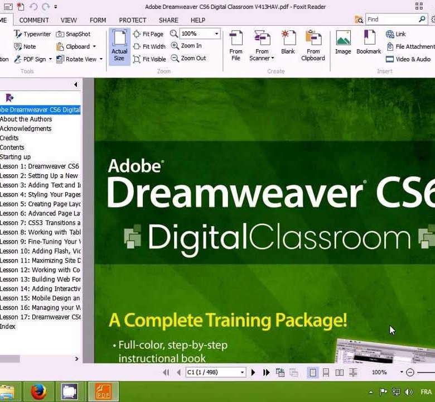Image resolution: width=435 pixels, height=402 pixels.
Task: Click into the Find search field
Action: pos(391,19)
